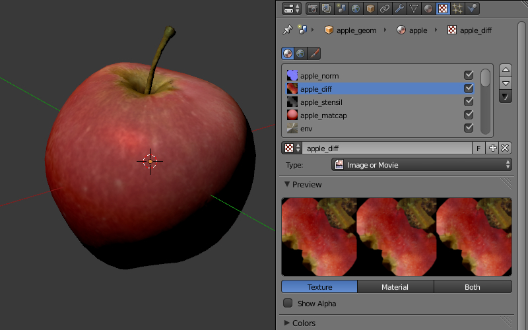Select apple material in the breadcrumb path

pos(412,30)
